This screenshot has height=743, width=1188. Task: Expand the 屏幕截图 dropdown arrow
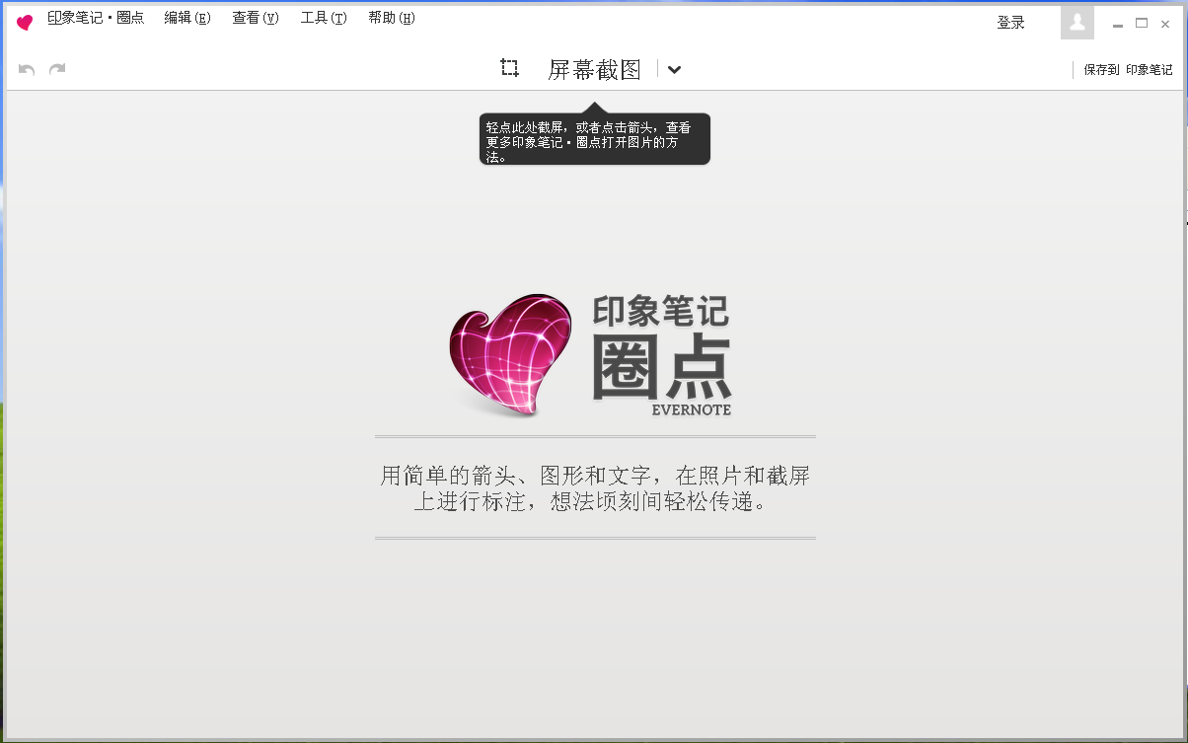tap(674, 69)
